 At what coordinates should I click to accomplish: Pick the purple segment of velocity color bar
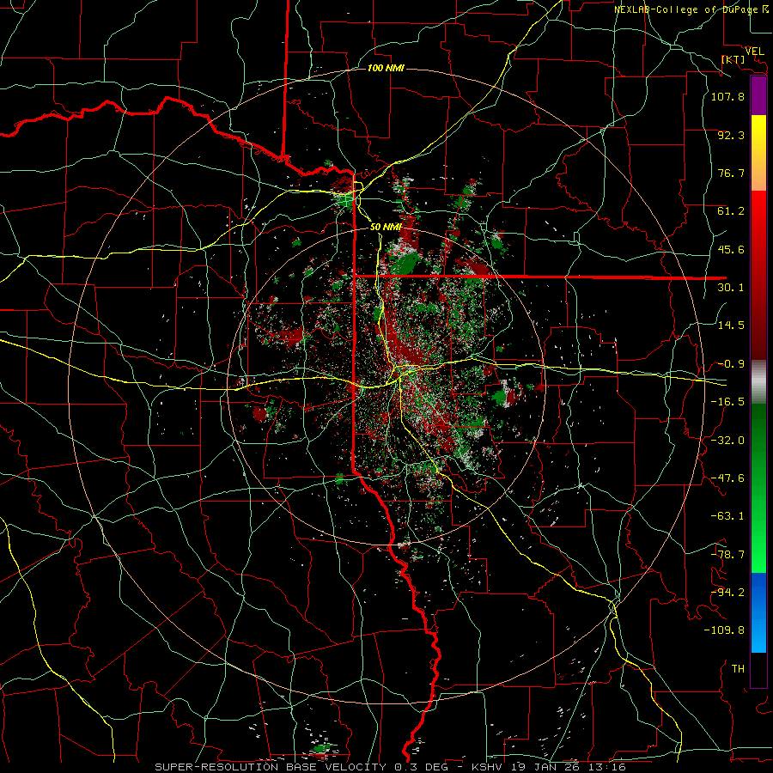758,96
